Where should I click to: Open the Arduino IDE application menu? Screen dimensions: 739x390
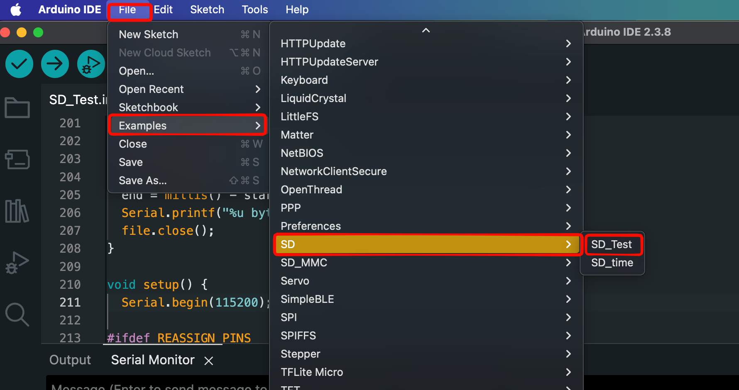70,10
